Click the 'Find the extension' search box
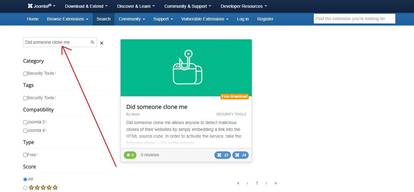 (354, 19)
